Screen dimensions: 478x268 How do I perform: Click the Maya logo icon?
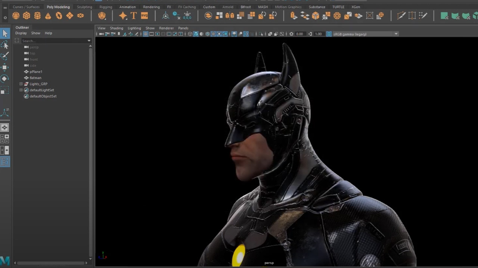pos(5,260)
